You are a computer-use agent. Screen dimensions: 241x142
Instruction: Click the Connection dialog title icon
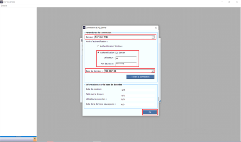(84, 27)
